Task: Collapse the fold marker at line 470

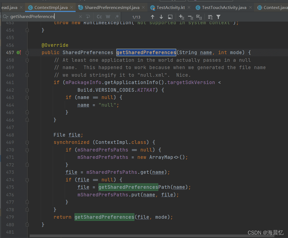Action: coord(27,150)
